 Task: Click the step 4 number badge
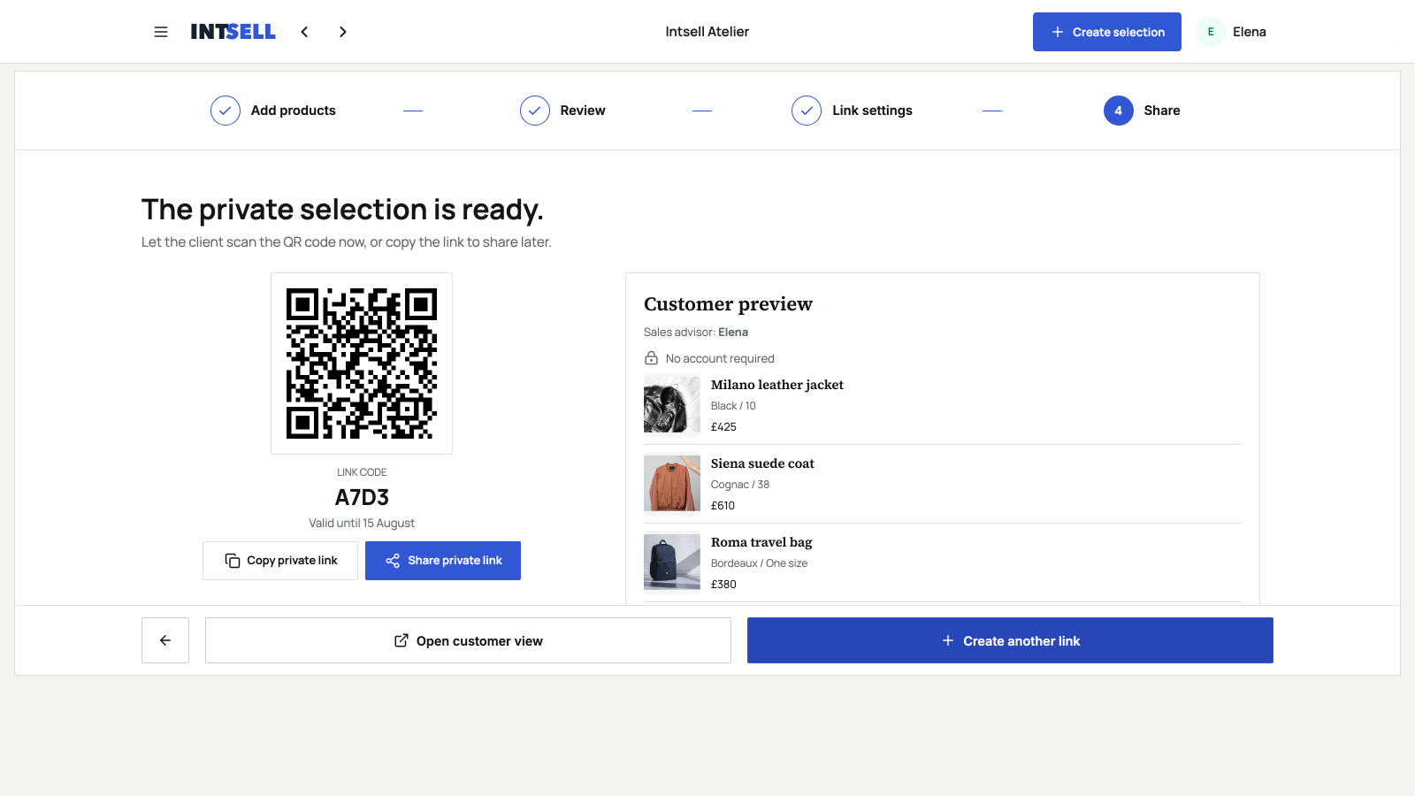pos(1119,111)
